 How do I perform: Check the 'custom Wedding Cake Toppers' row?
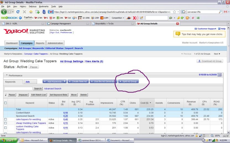tap(6, 128)
